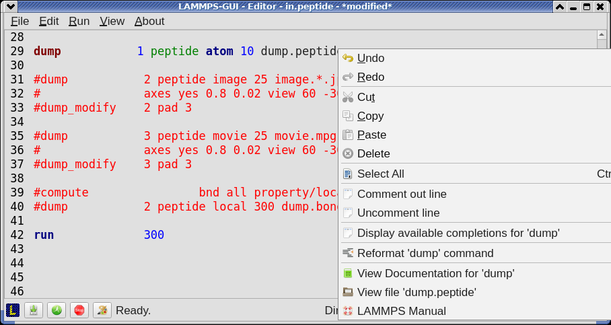Viewport: 611px width, 325px height.
Task: Click the 'Ready.' status text
Action: 133,311
